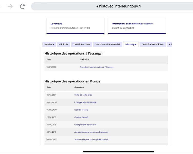The height and width of the screenshot is (154, 193).
Task: Go to the Situation administrative tab
Action: [x=108, y=44]
